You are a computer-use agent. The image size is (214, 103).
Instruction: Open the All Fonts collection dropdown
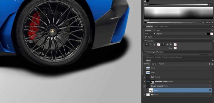click(150, 31)
